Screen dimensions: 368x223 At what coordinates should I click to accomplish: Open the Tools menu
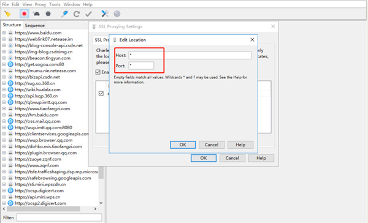(55, 4)
